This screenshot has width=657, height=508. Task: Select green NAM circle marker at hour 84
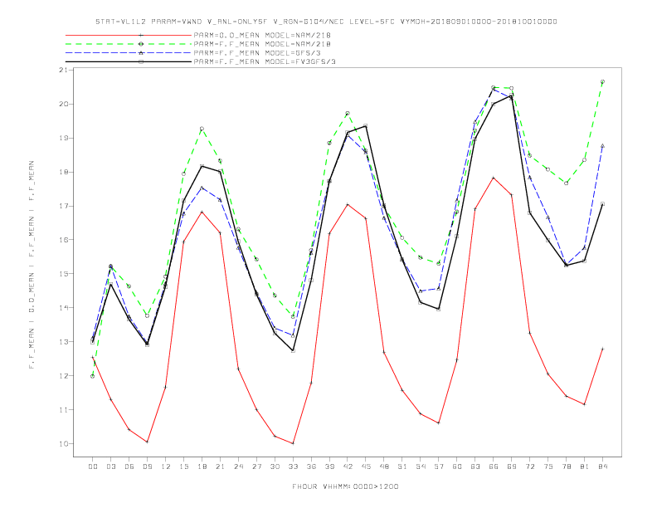click(602, 81)
